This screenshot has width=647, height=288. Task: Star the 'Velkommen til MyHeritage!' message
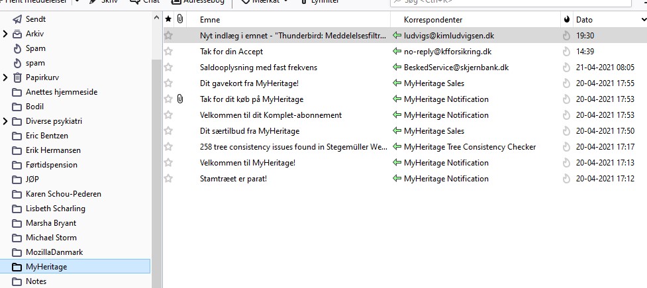(168, 163)
